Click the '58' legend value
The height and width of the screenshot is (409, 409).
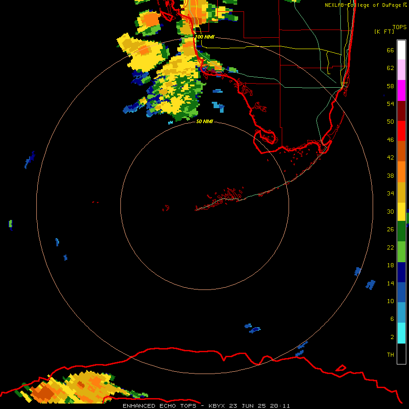pyautogui.click(x=390, y=86)
